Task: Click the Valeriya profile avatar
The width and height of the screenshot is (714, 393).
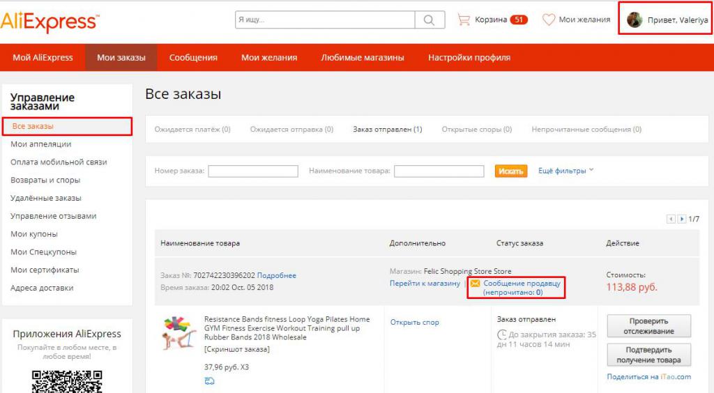Action: [x=635, y=20]
